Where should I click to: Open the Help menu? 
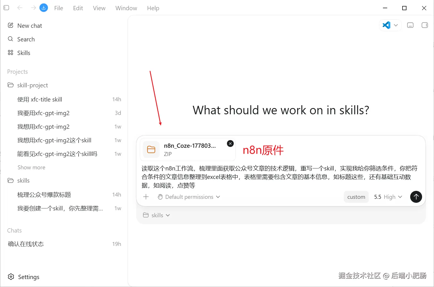(153, 8)
